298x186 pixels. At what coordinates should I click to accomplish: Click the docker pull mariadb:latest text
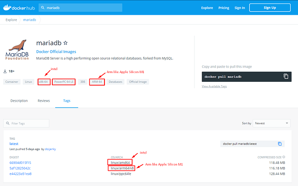240,144
